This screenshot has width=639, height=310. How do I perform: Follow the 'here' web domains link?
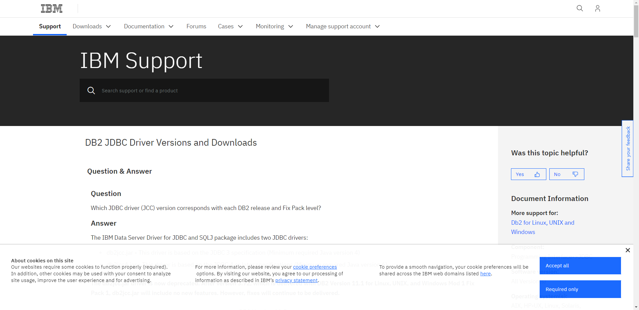[485, 274]
